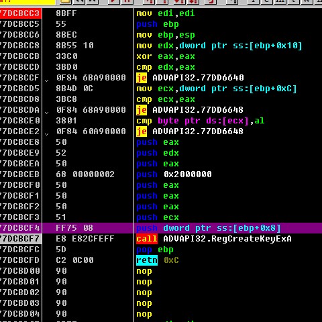Click hex bytes 8BEC
Screen dimensions: 322x322
(x=66, y=35)
